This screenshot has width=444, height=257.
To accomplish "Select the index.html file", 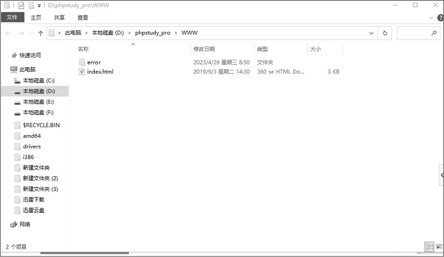I will [x=100, y=72].
